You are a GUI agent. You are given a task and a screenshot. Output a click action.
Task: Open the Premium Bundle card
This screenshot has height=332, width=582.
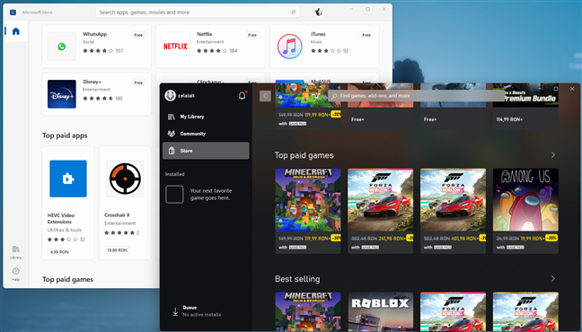click(x=525, y=107)
